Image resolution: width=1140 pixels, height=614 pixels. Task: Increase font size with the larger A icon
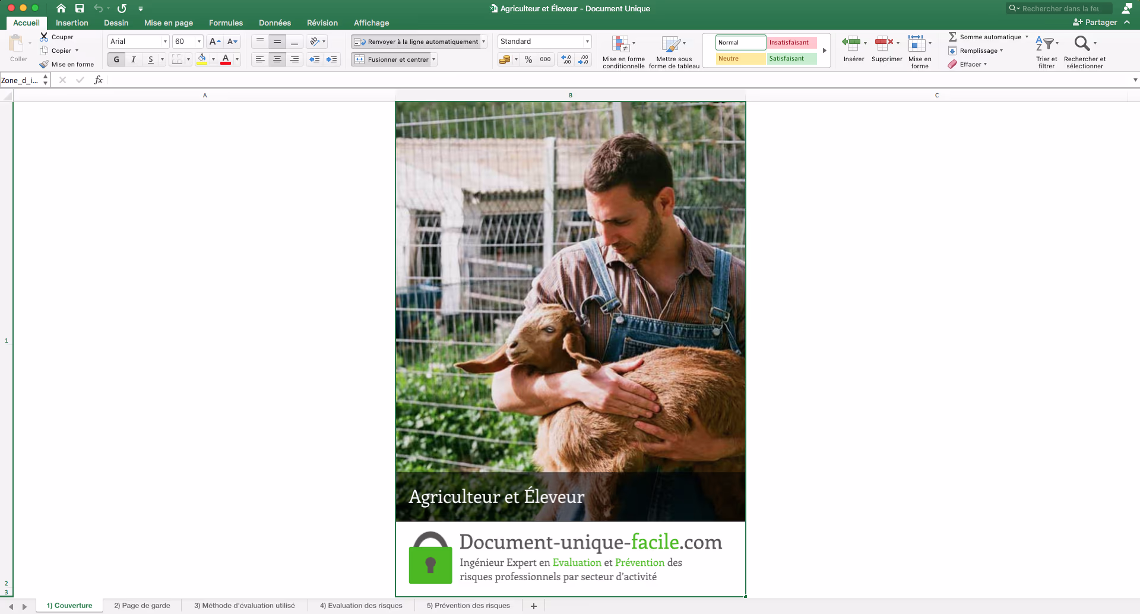[x=215, y=42]
